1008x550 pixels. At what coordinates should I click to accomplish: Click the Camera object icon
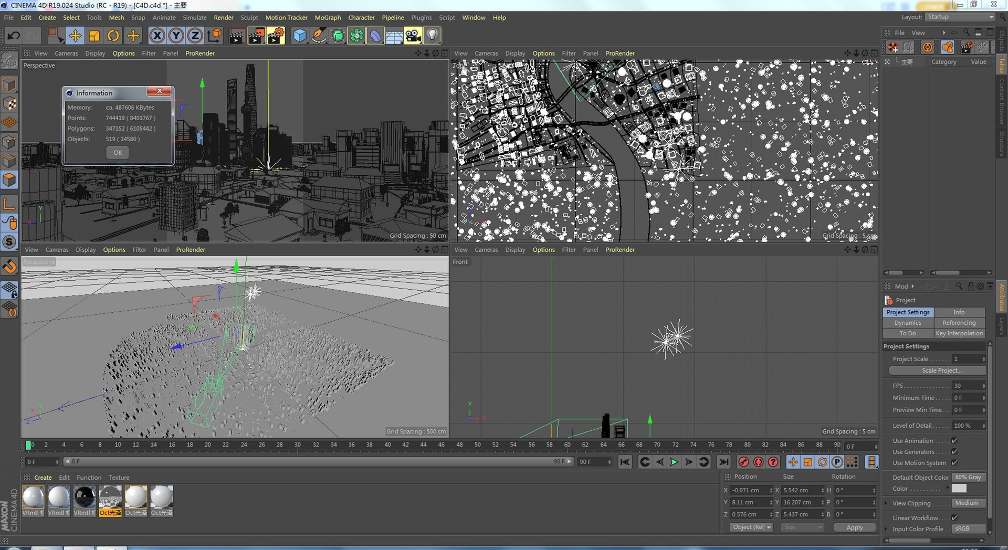click(413, 36)
